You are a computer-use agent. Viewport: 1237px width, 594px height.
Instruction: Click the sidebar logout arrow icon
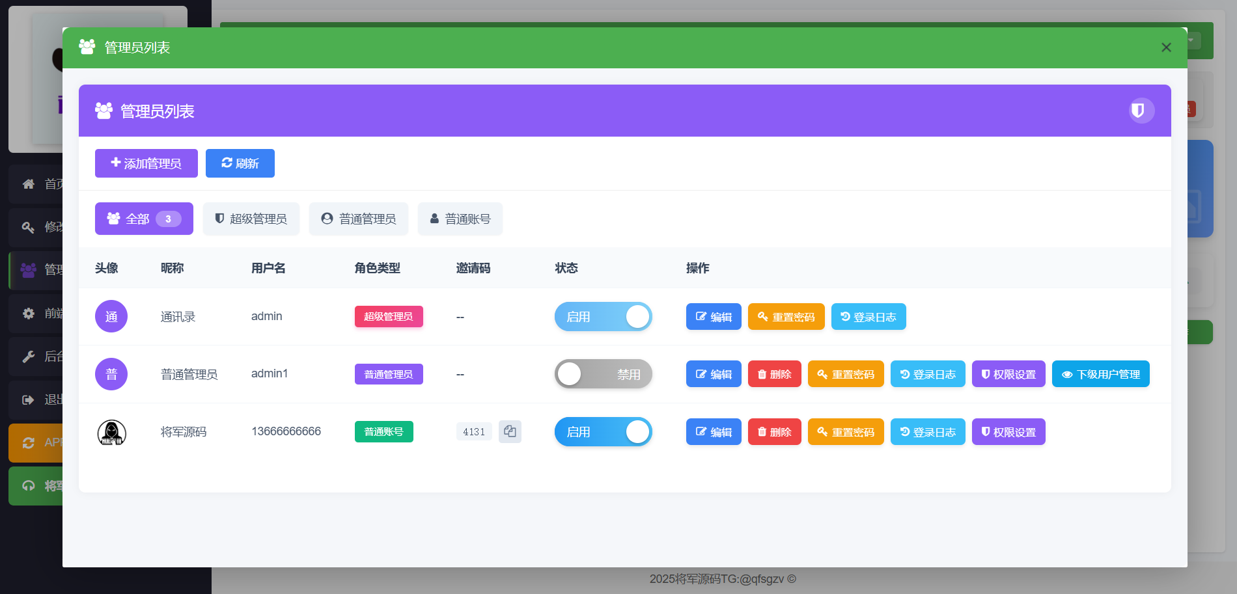[29, 399]
